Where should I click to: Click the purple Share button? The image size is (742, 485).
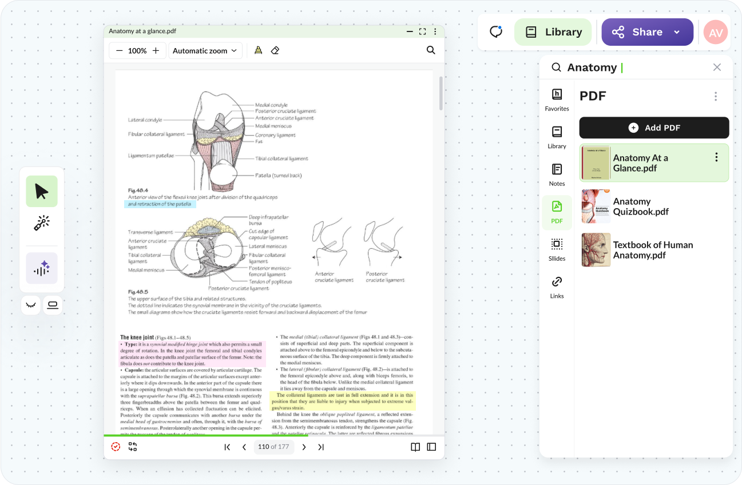(648, 32)
